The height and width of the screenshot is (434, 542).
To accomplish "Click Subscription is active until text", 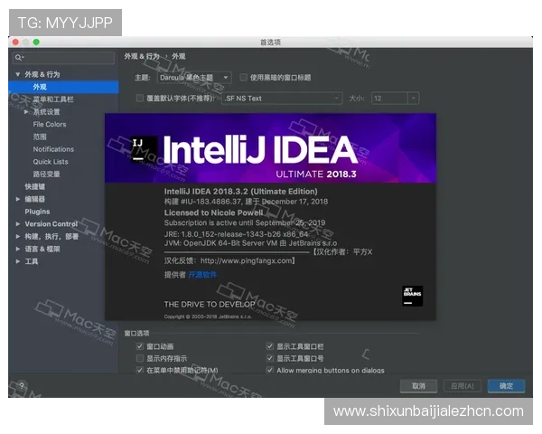I will point(245,222).
